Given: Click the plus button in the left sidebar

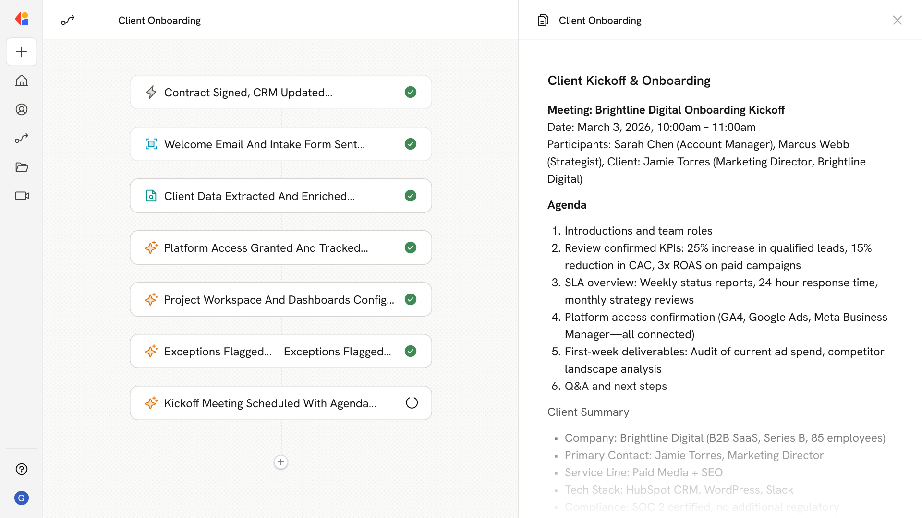Looking at the screenshot, I should pyautogui.click(x=22, y=52).
